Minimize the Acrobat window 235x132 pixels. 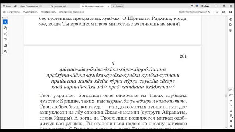[x=217, y=6]
